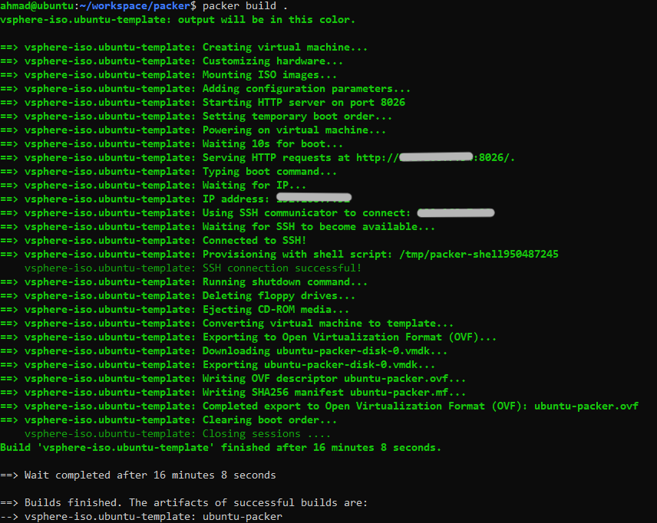Click the 'Serving HTTP requests at' line
The height and width of the screenshot is (523, 657).
click(257, 158)
